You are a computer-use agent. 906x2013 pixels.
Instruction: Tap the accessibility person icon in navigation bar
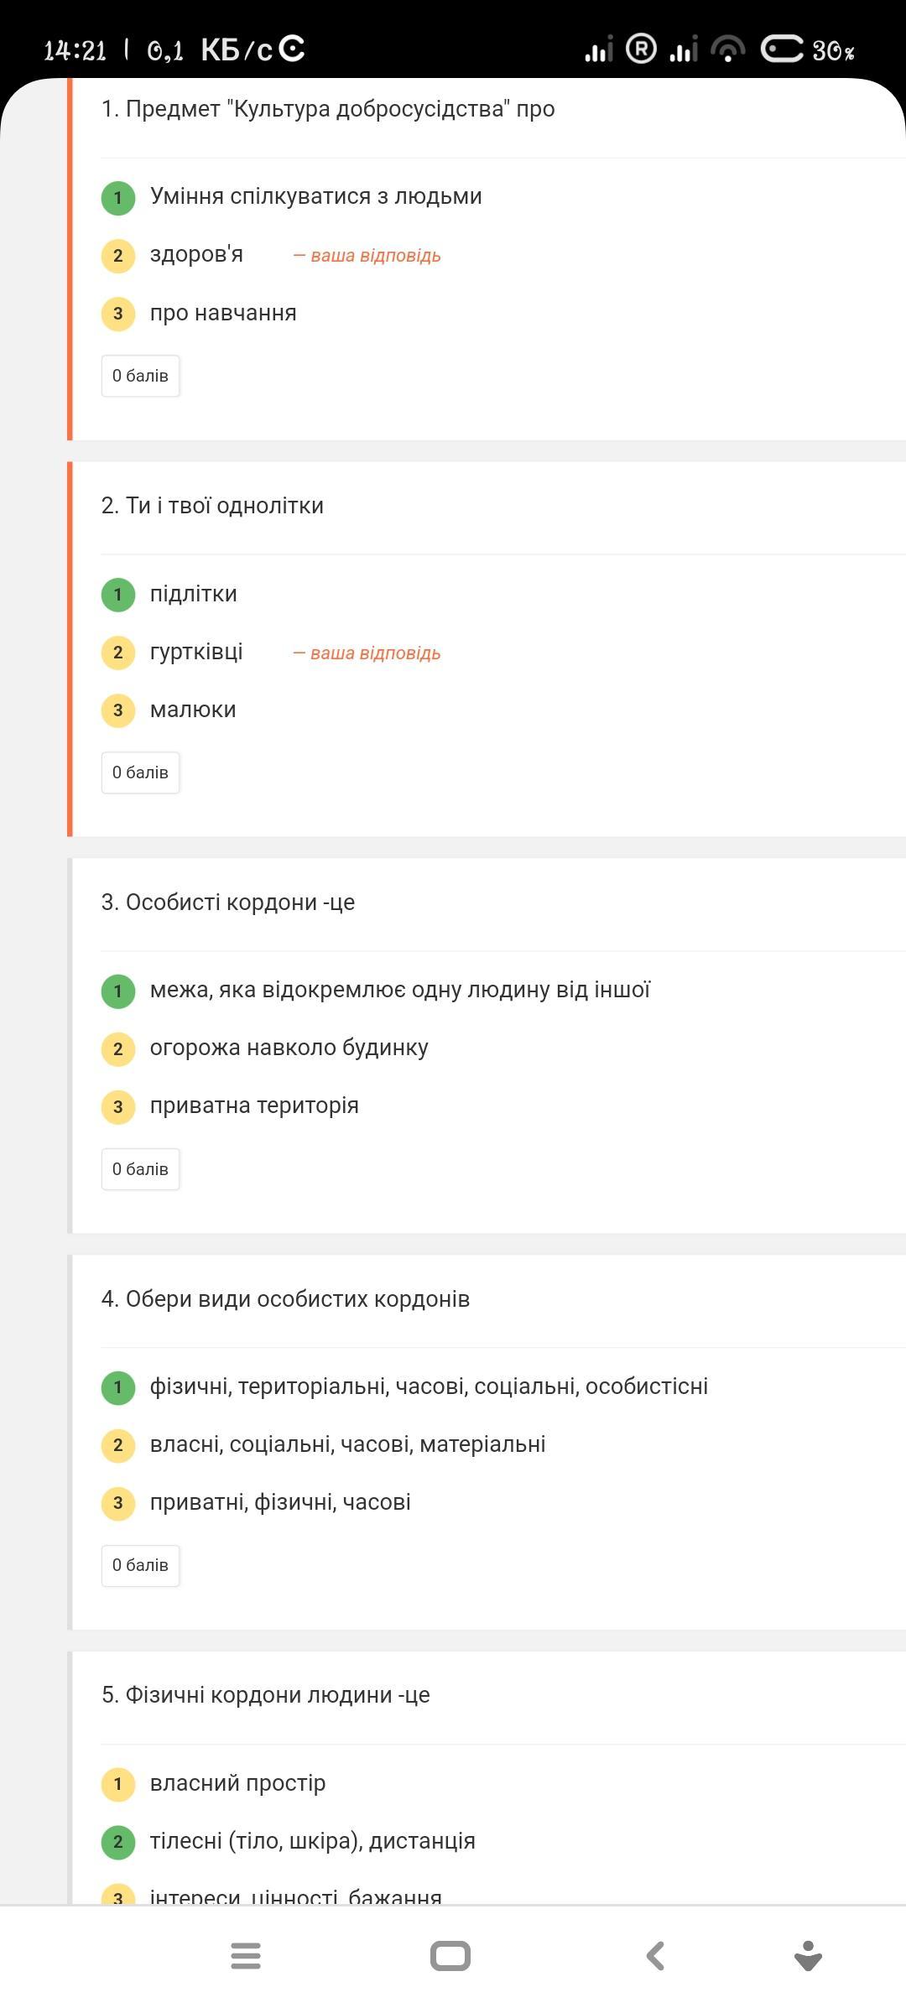point(808,1956)
